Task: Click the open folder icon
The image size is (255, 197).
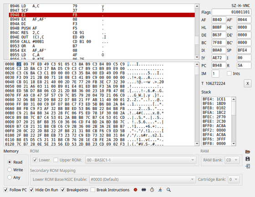Action: (x=248, y=152)
